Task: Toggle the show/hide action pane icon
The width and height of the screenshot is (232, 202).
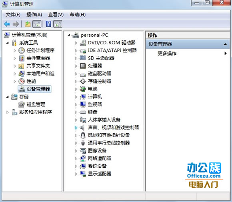Action: (x=58, y=24)
